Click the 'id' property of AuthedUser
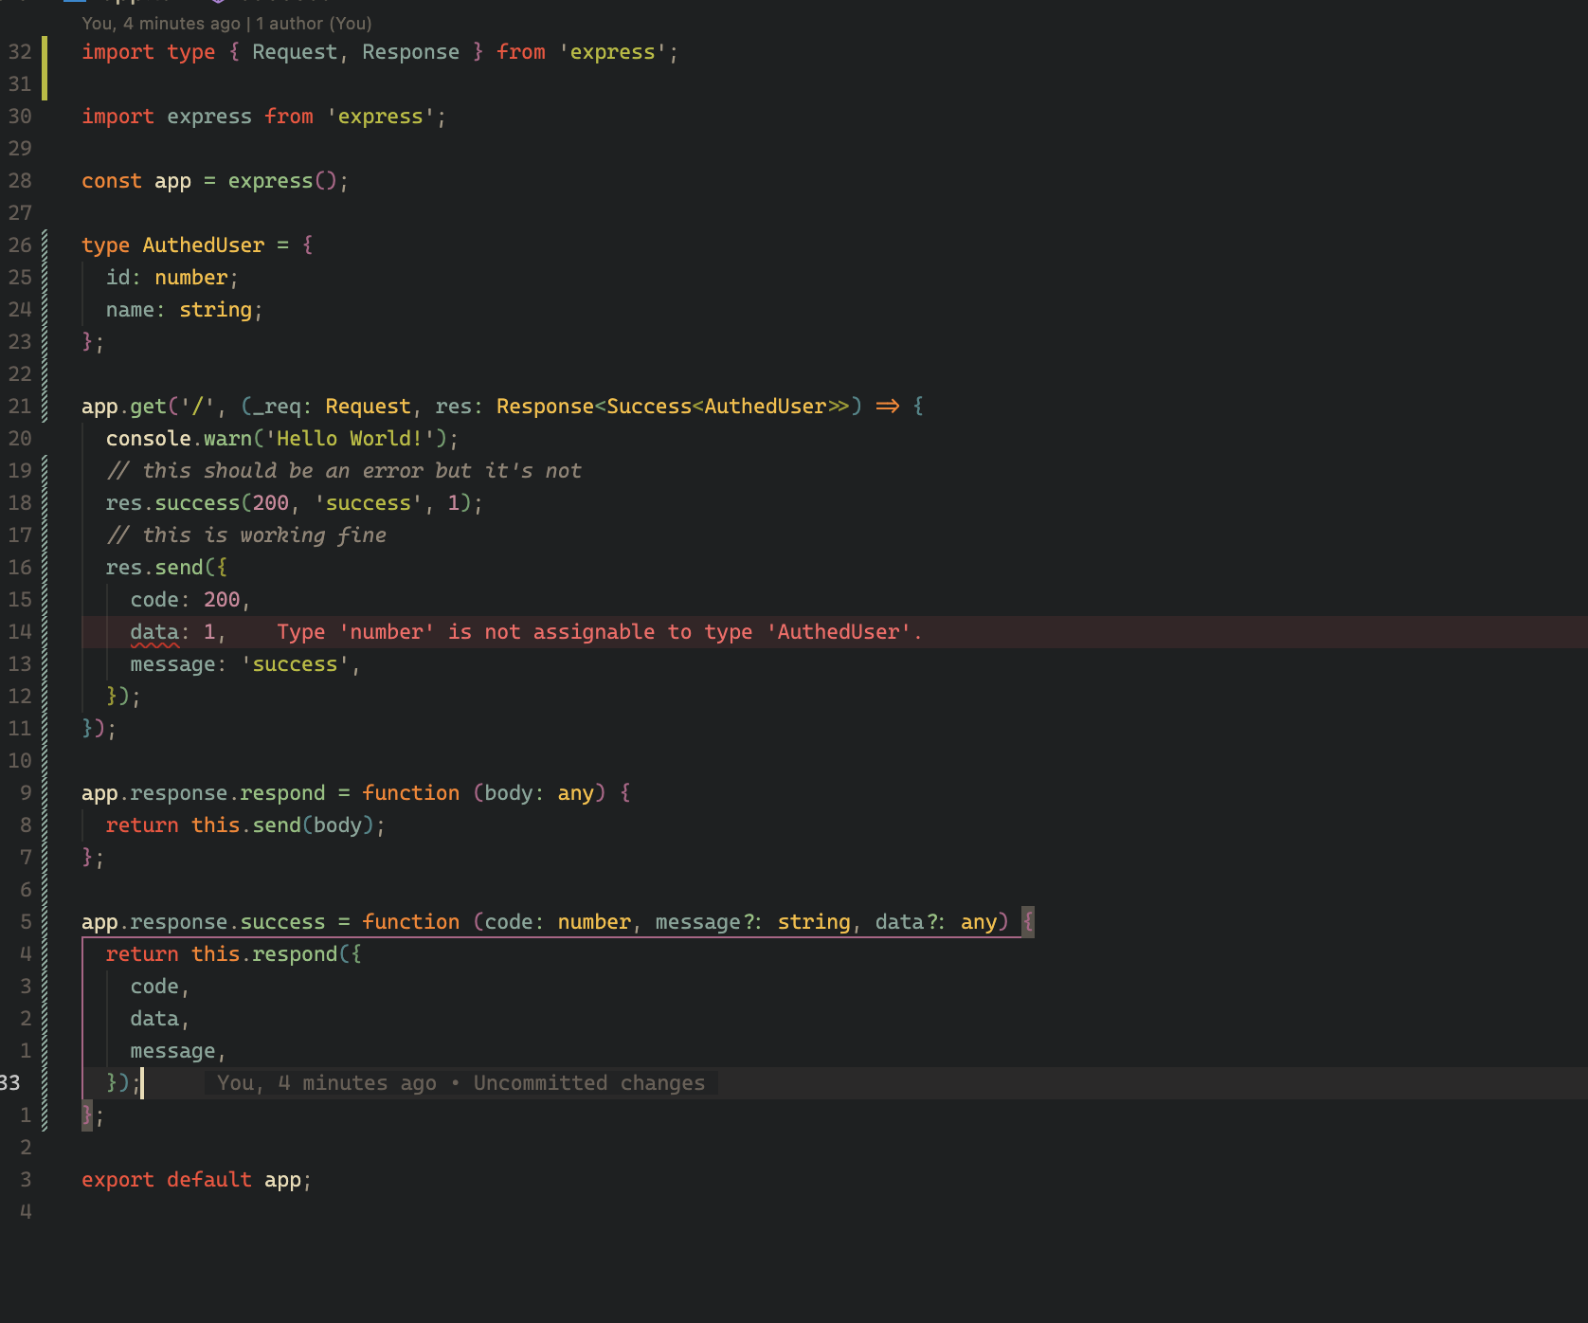This screenshot has height=1323, width=1588. [x=117, y=278]
